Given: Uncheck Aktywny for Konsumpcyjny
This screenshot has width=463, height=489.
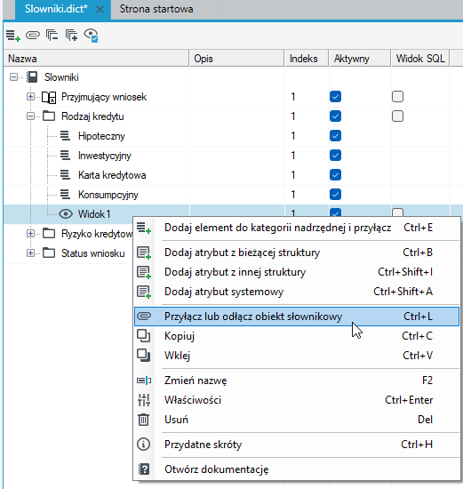Looking at the screenshot, I should (x=335, y=195).
